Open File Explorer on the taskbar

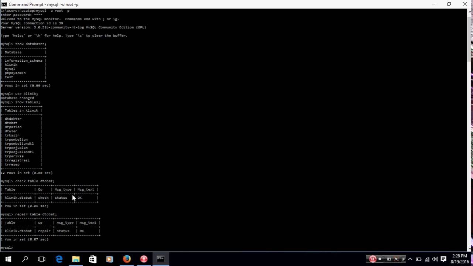[x=75, y=259]
